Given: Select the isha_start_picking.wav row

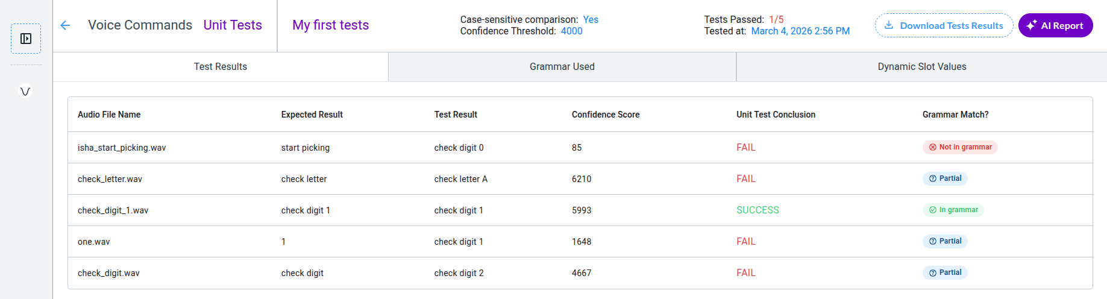Looking at the screenshot, I should click(122, 148).
